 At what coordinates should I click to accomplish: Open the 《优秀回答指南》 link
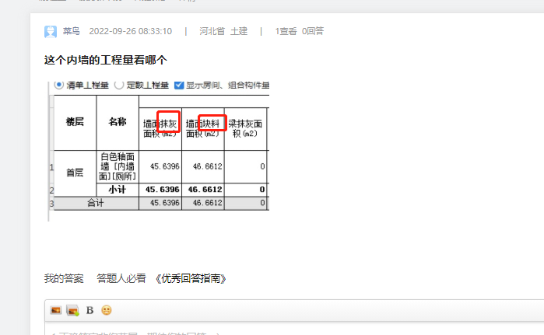pos(191,278)
